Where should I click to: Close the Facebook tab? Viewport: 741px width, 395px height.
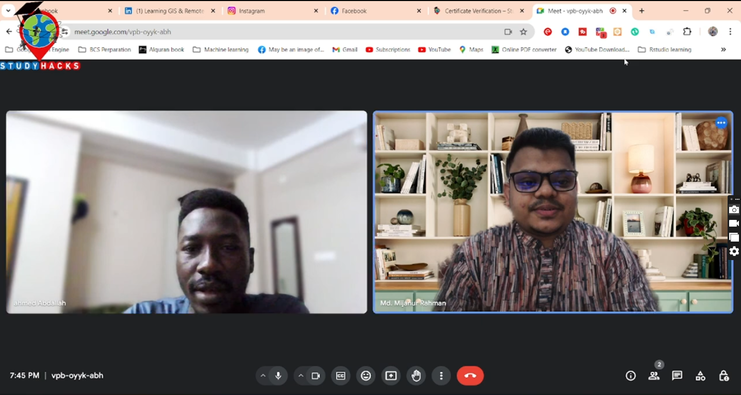click(x=419, y=11)
